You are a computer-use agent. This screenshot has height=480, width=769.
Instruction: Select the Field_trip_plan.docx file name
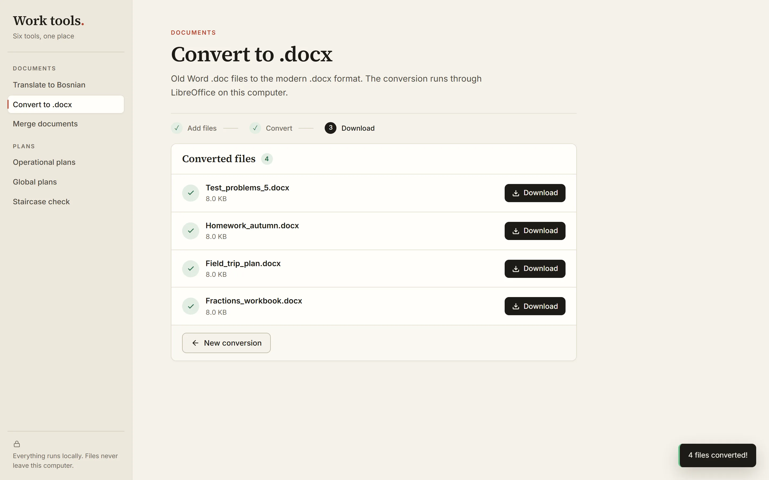(243, 263)
